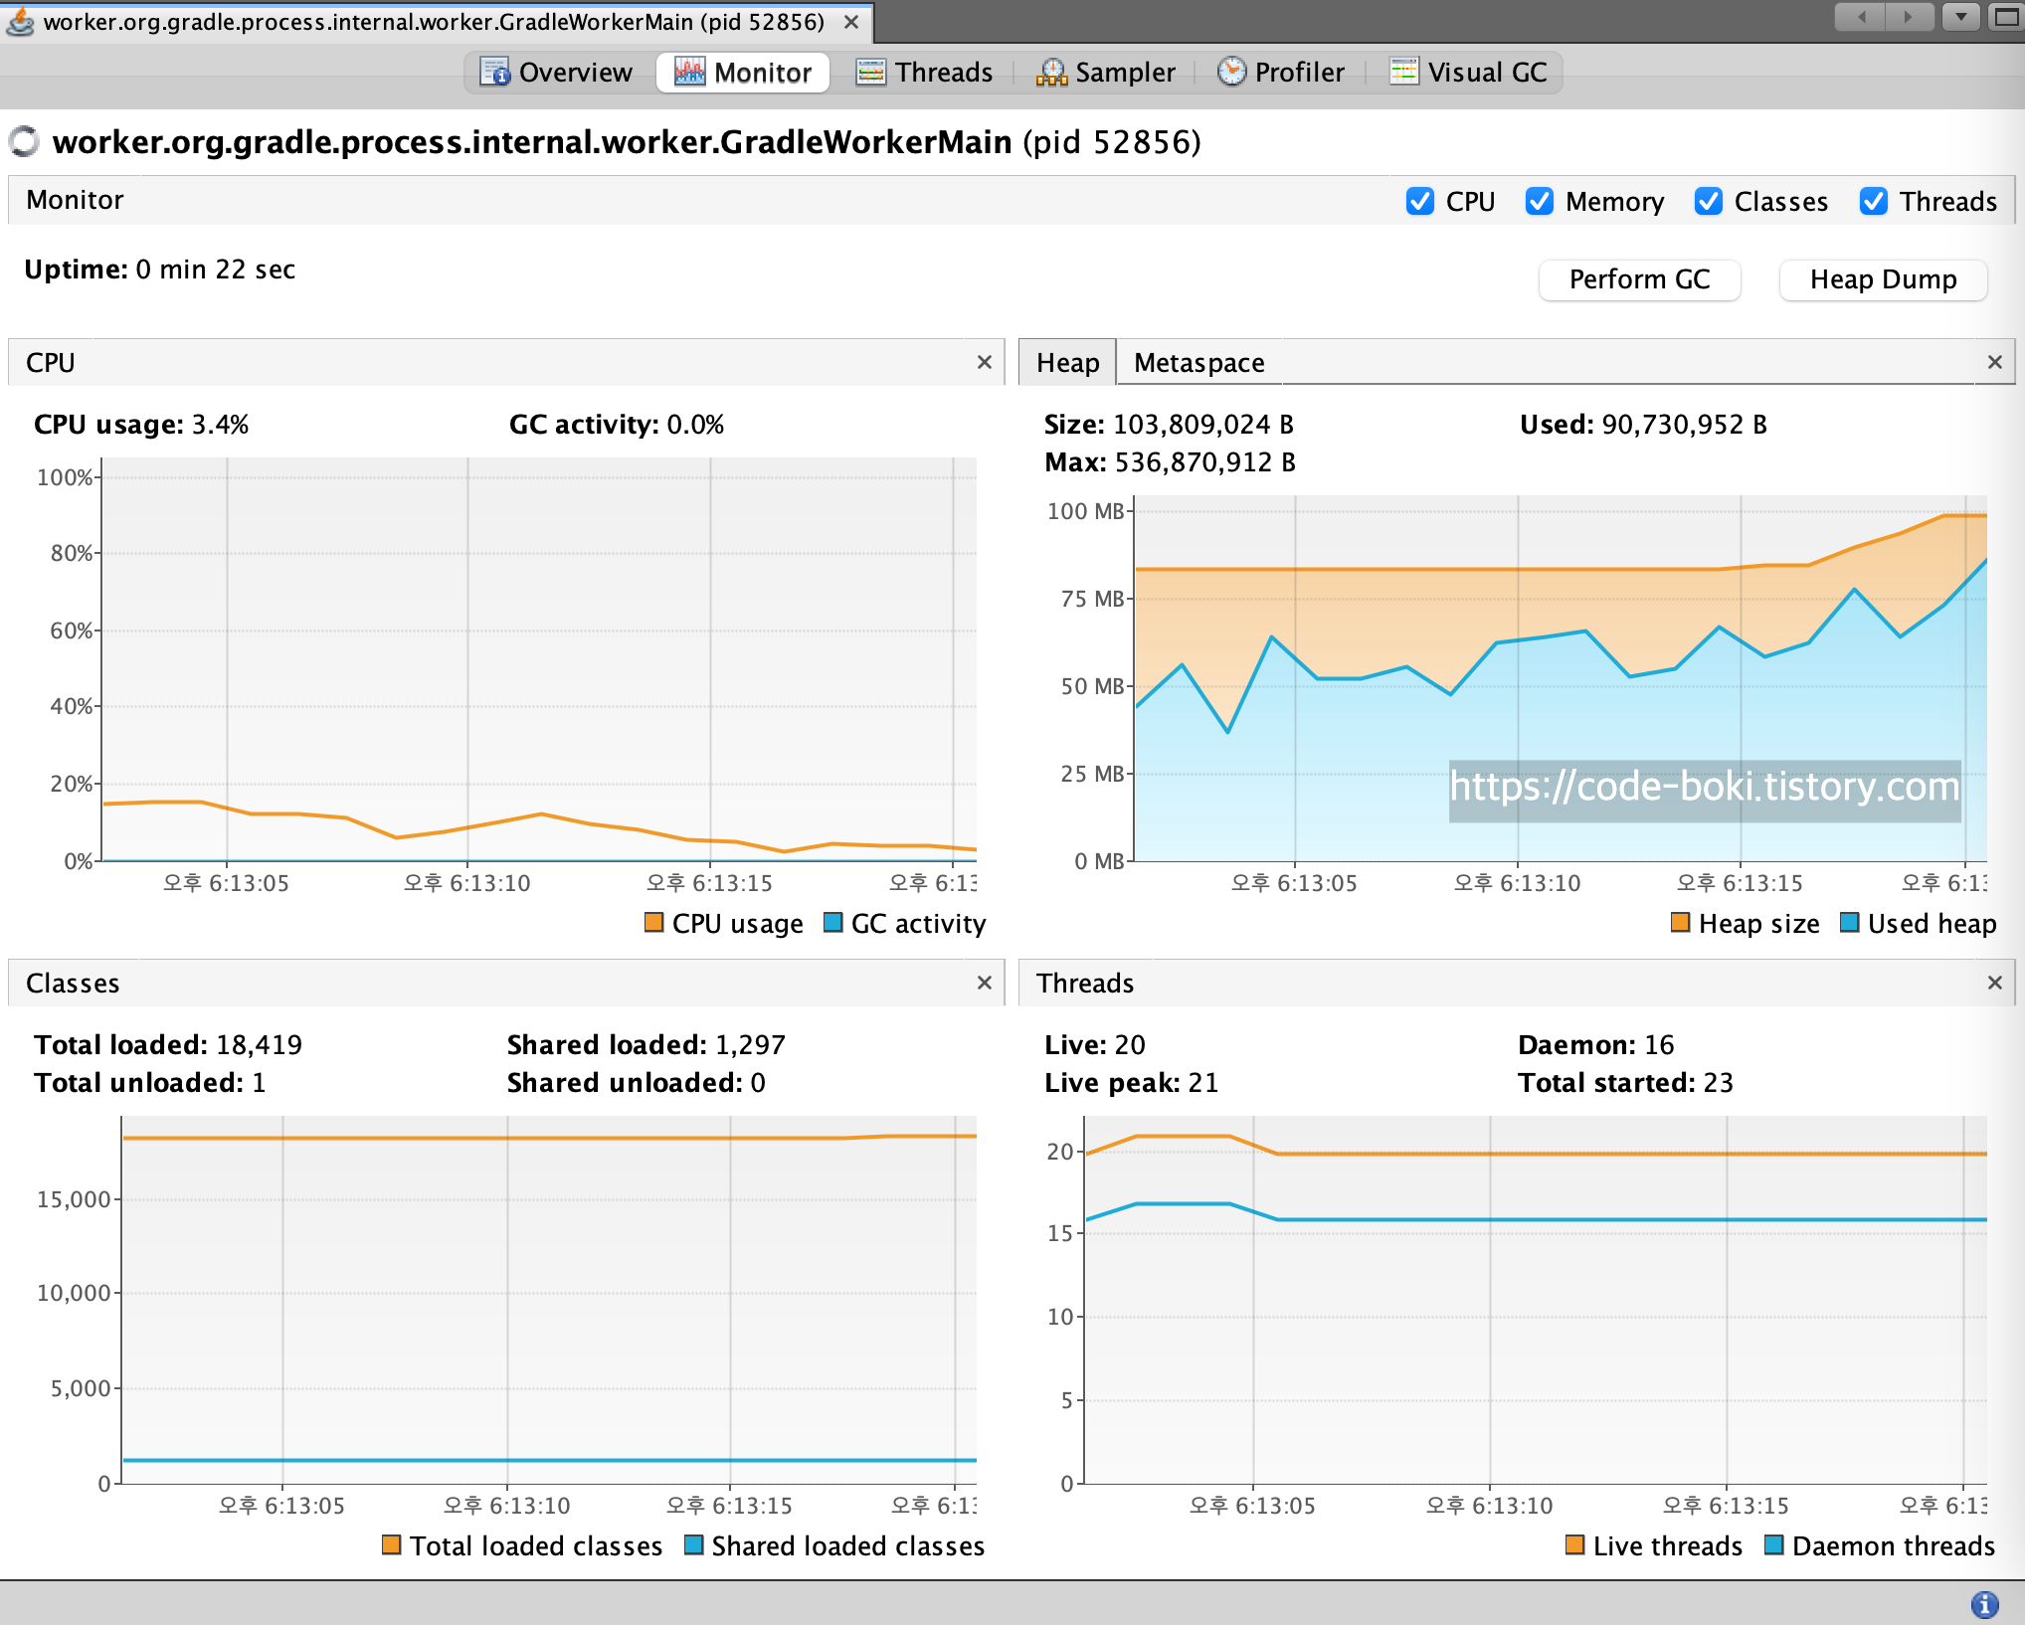This screenshot has height=1625, width=2025.
Task: Click the Visual GC tab icon
Action: coord(1403,72)
